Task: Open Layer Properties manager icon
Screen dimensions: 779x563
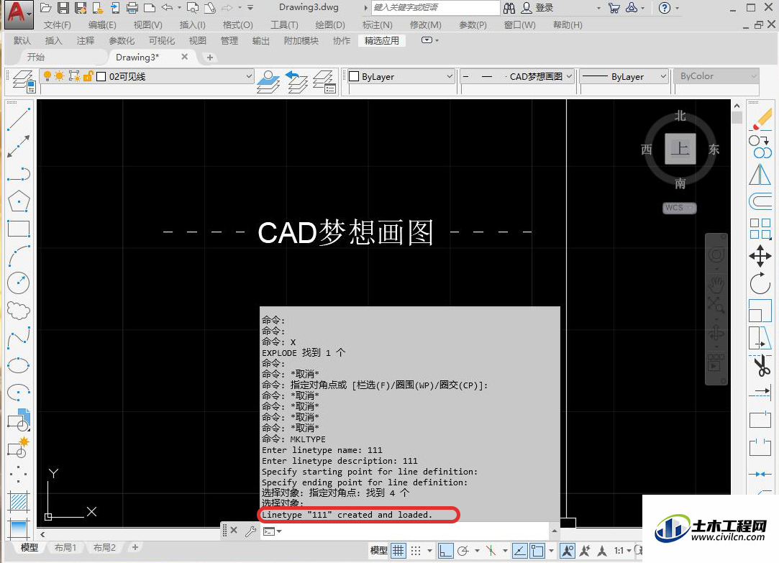Action: coord(23,81)
